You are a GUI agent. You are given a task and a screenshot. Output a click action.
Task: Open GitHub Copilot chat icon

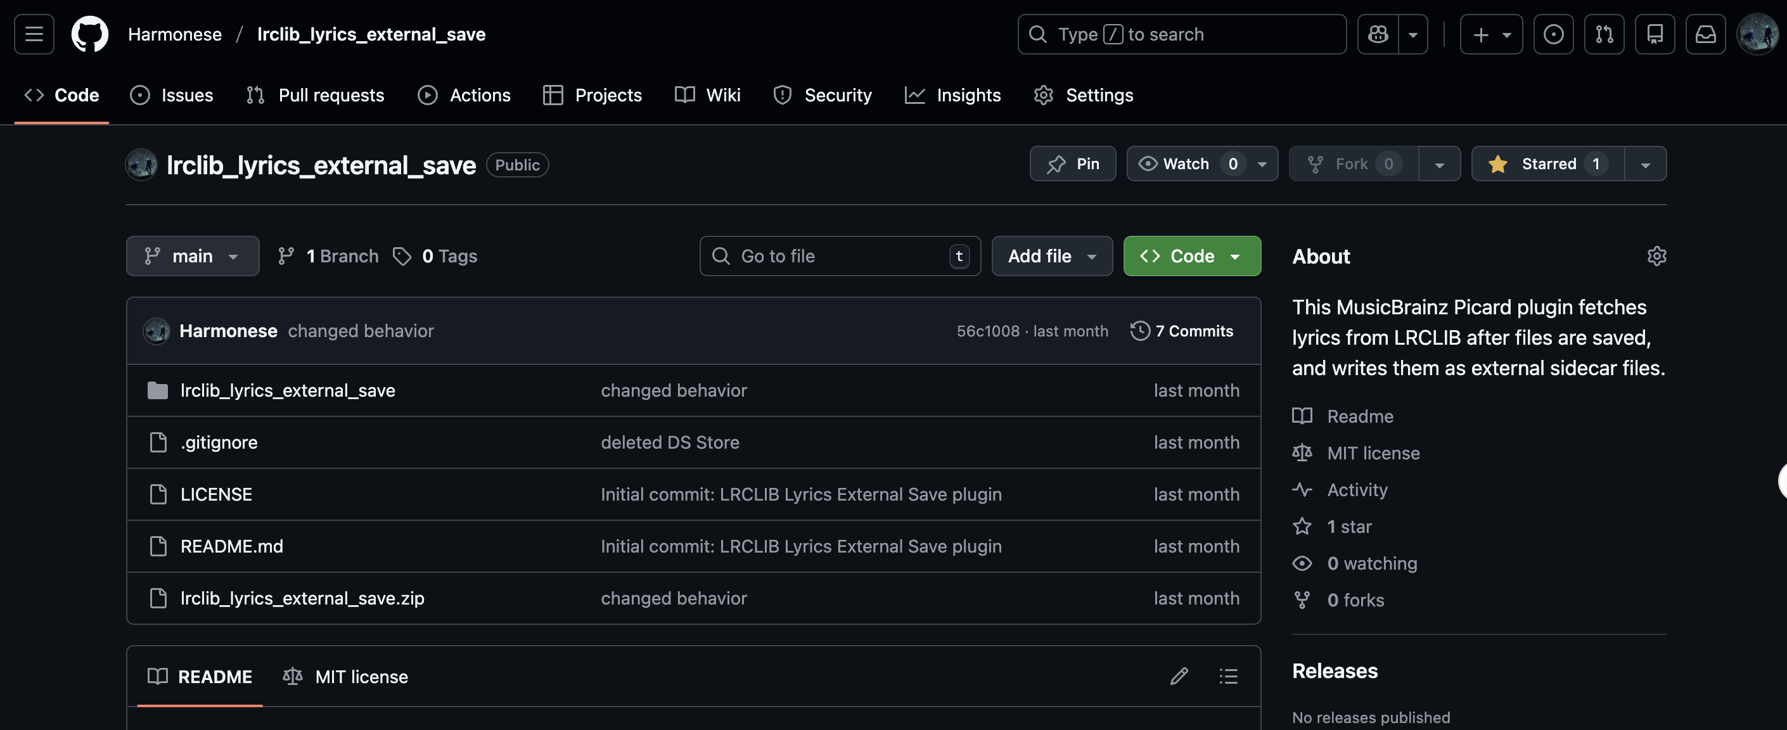1378,34
